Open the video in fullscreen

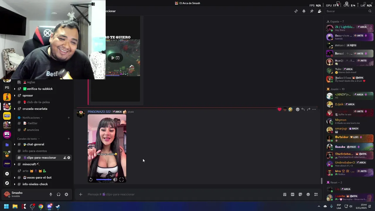(122, 180)
